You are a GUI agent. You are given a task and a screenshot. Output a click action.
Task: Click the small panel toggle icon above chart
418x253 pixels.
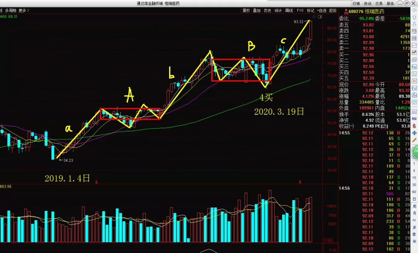[320, 17]
